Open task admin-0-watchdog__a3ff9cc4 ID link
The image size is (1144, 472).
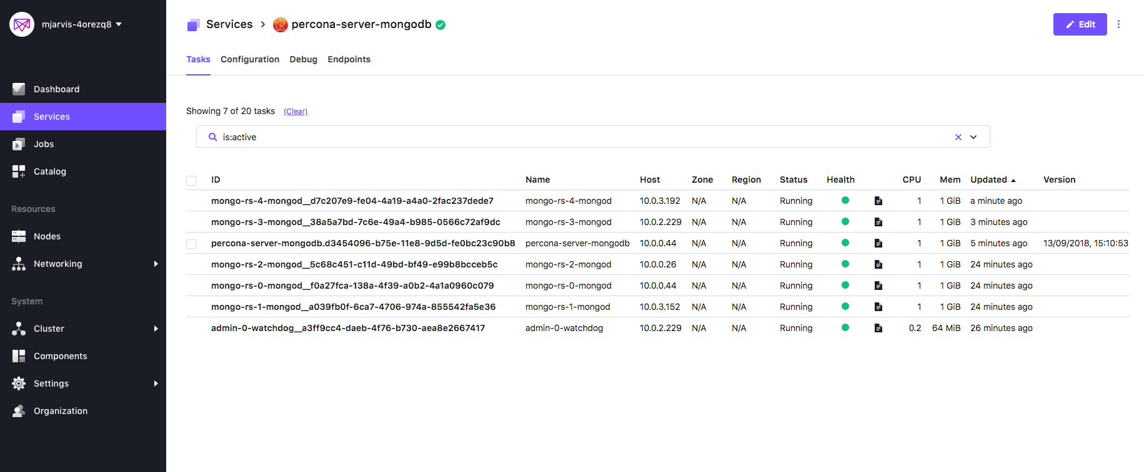348,328
